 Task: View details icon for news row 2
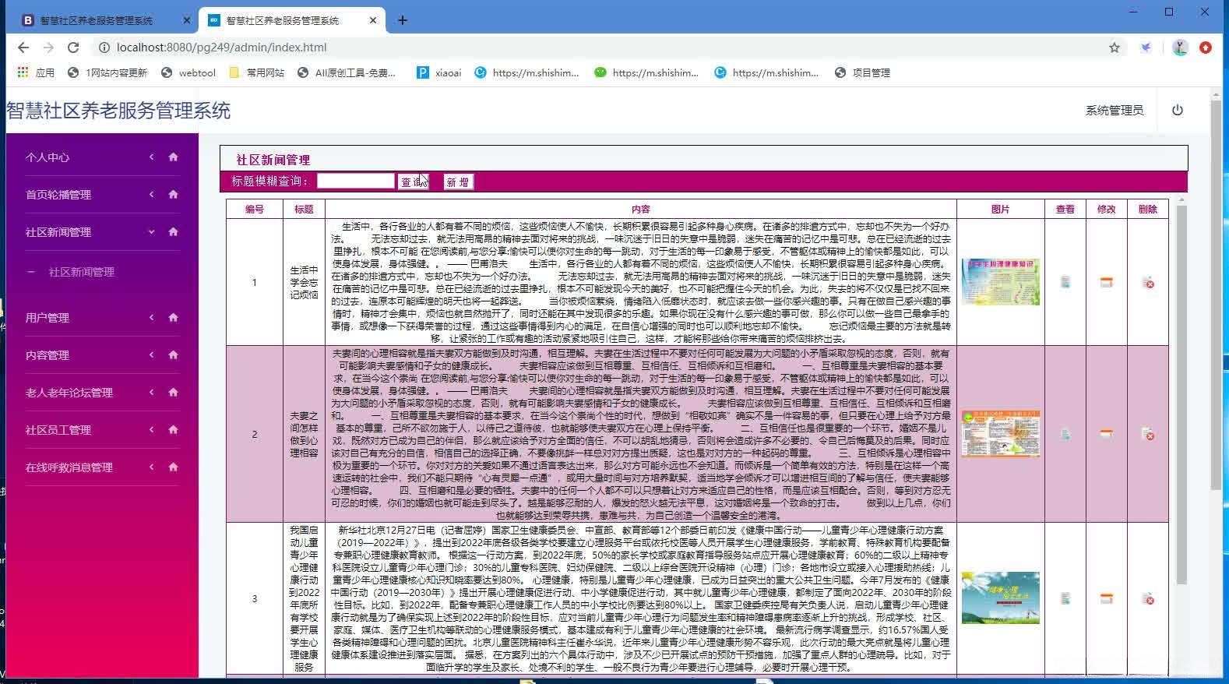1065,434
